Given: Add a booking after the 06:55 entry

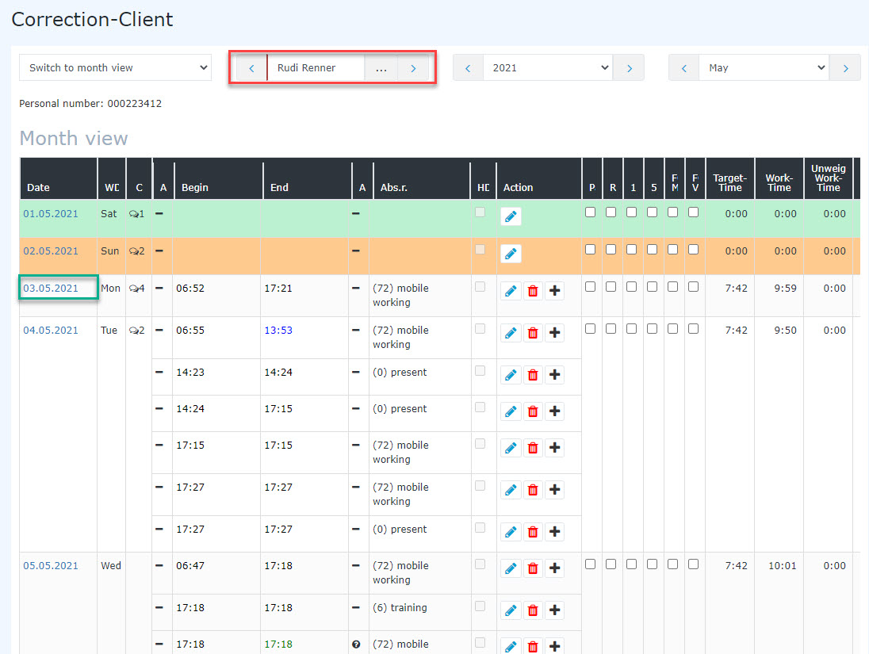Looking at the screenshot, I should [x=554, y=332].
